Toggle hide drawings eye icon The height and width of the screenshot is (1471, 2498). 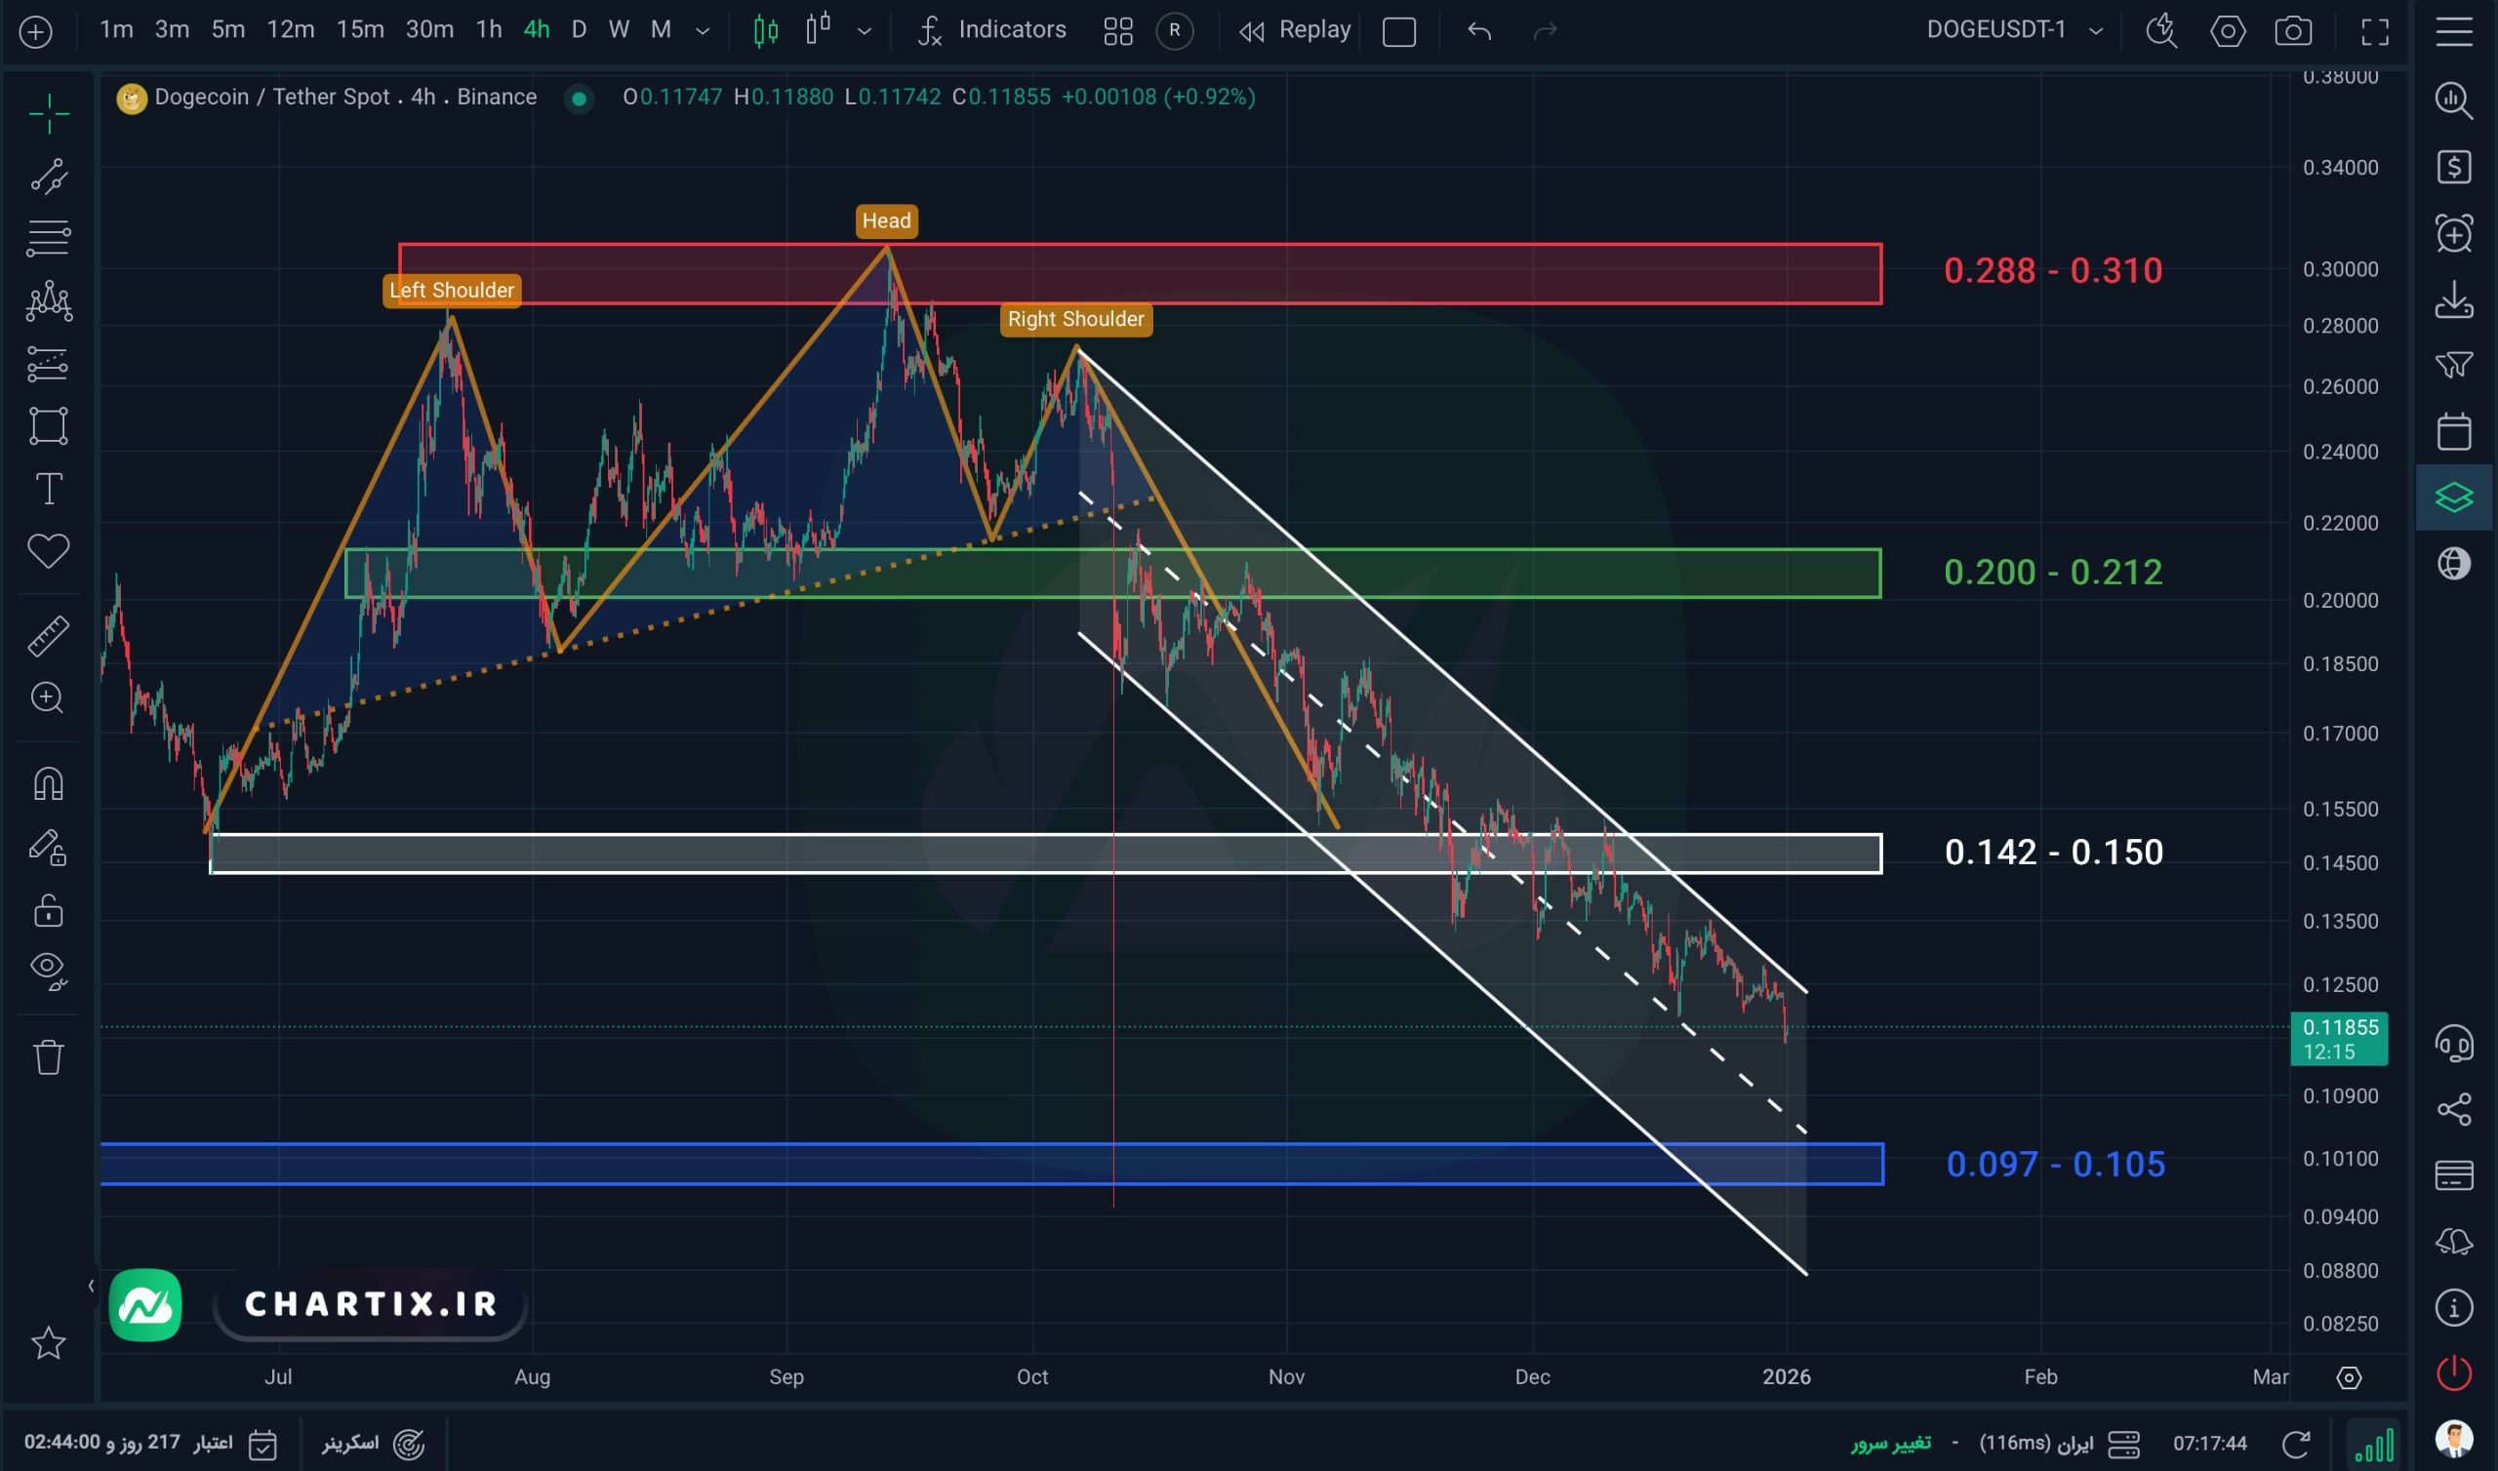pos(48,970)
